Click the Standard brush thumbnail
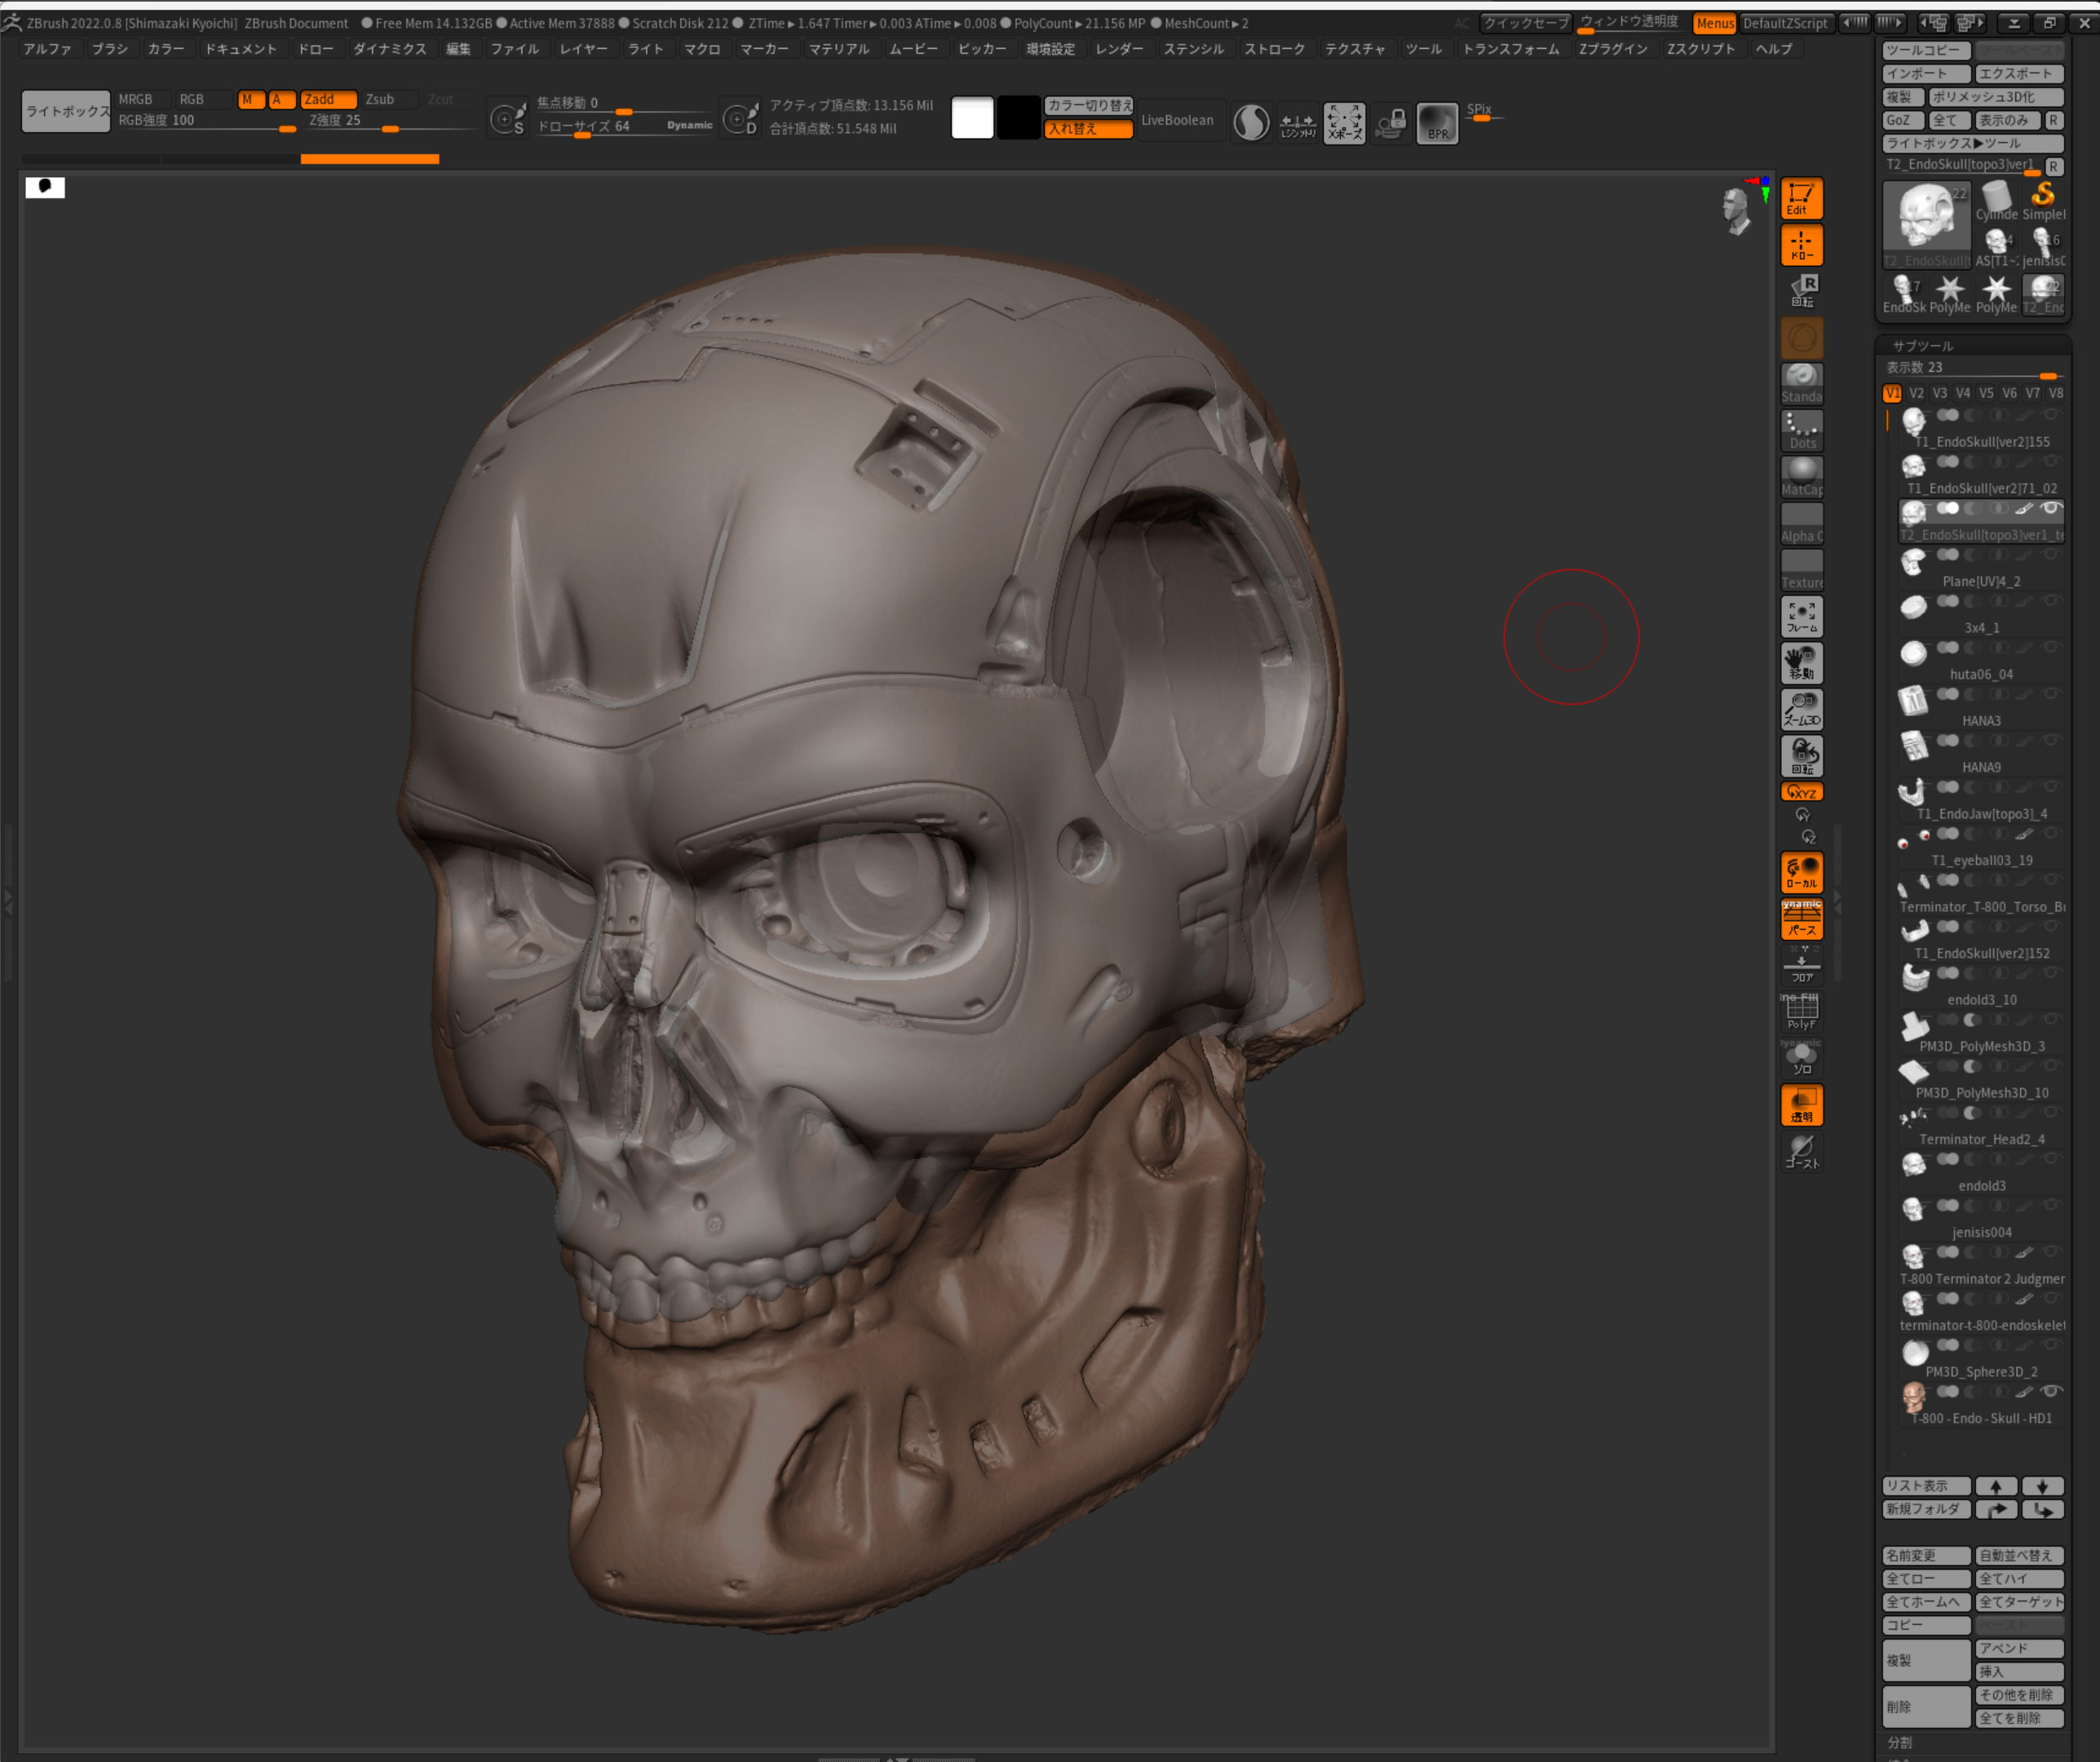Viewport: 2100px width, 1762px height. [x=1801, y=383]
